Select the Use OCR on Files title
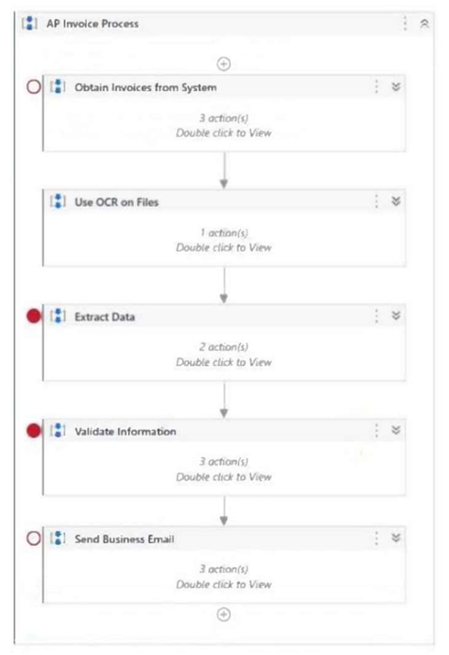 pyautogui.click(x=117, y=202)
